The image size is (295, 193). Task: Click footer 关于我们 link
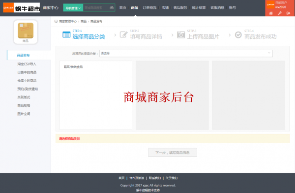point(172,178)
